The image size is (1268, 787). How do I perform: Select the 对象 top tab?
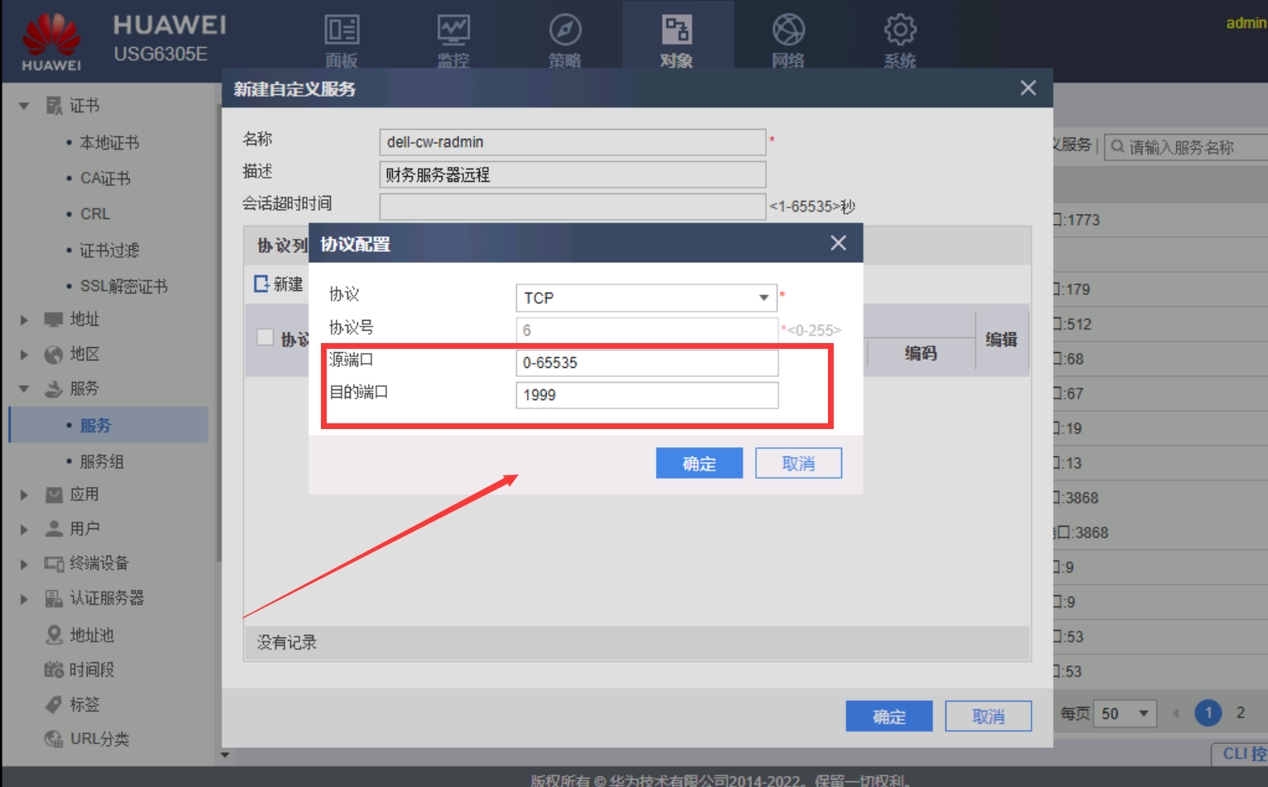tap(676, 38)
